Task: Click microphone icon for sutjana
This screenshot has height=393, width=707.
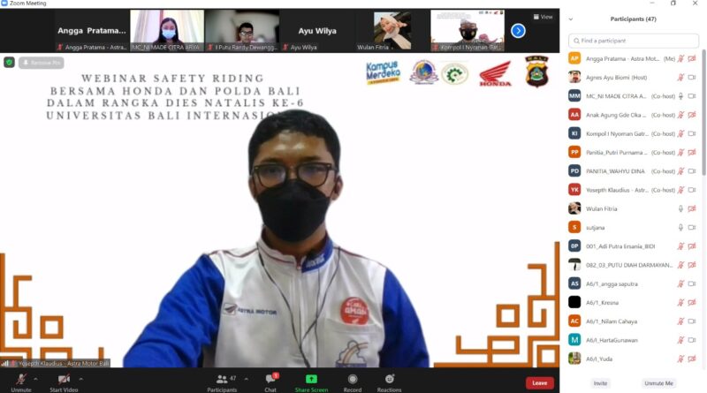Action: (680, 228)
